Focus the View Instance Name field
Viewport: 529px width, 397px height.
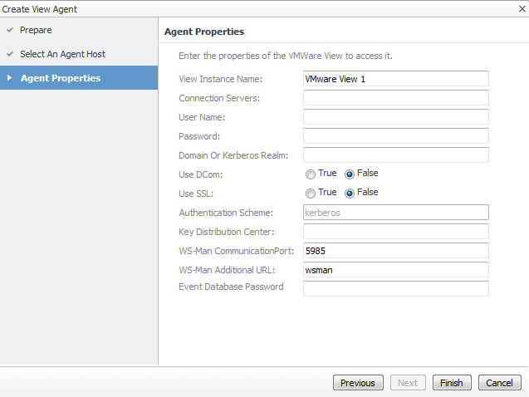pyautogui.click(x=395, y=79)
